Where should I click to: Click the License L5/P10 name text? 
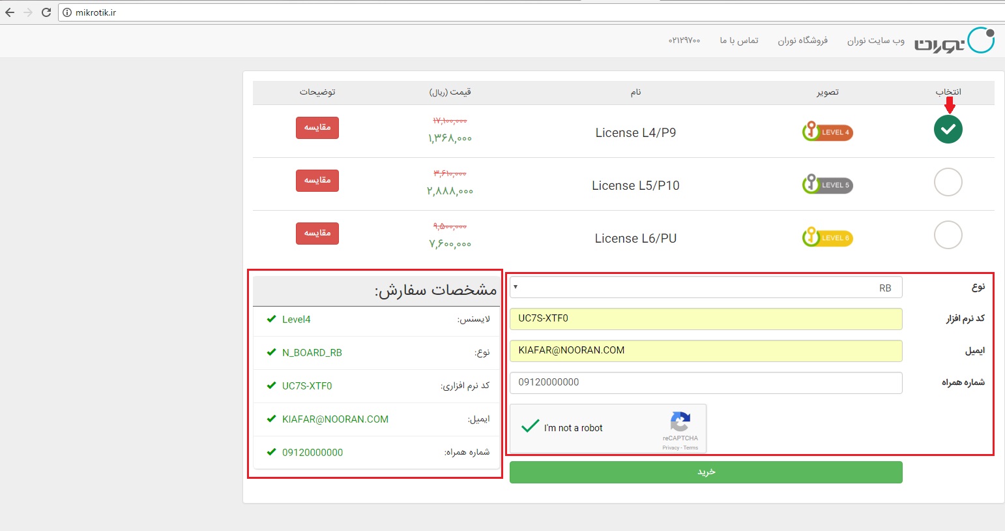[x=635, y=185]
